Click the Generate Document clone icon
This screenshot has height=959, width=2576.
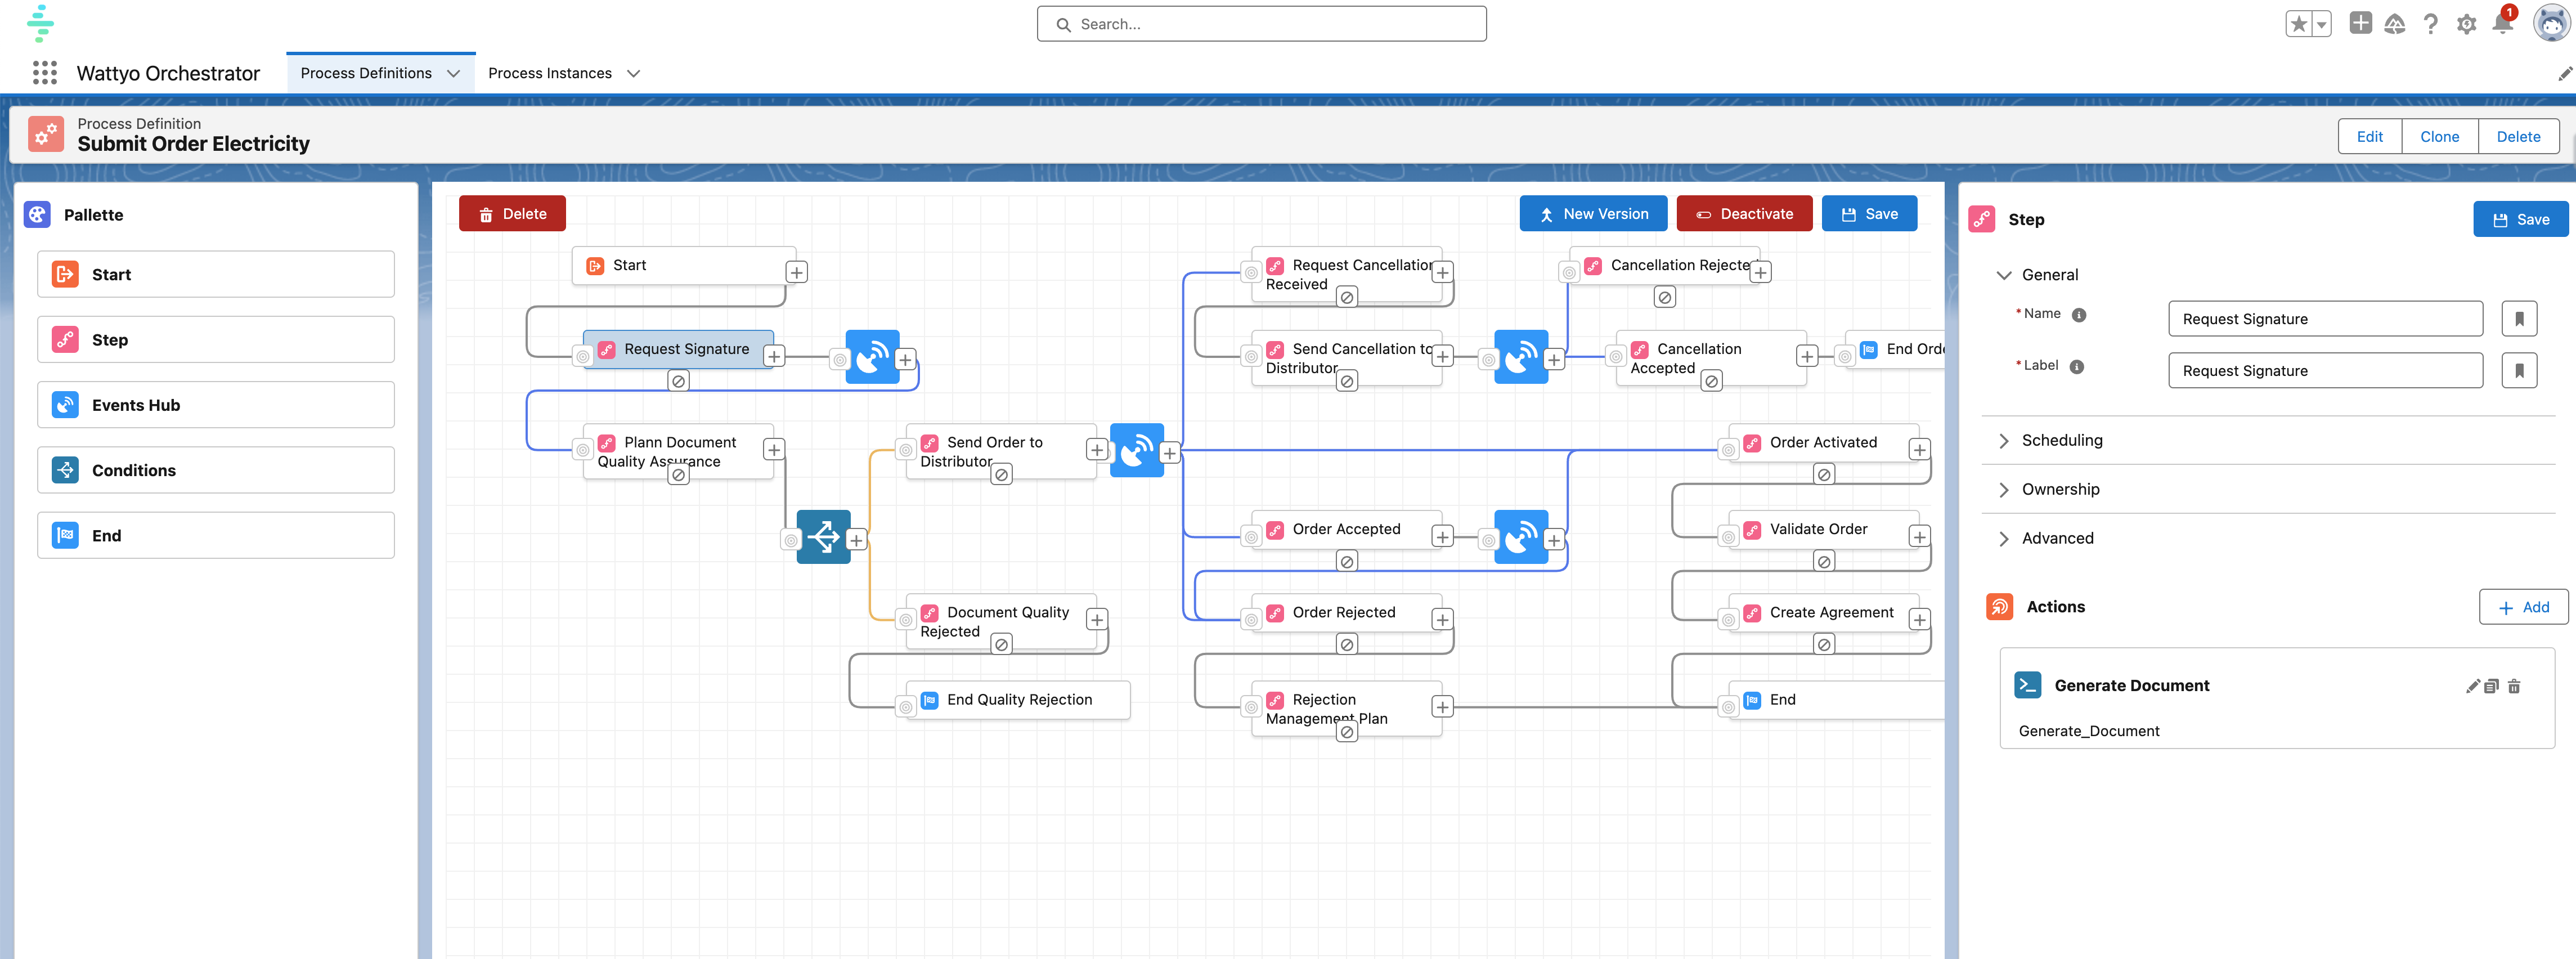(x=2491, y=686)
